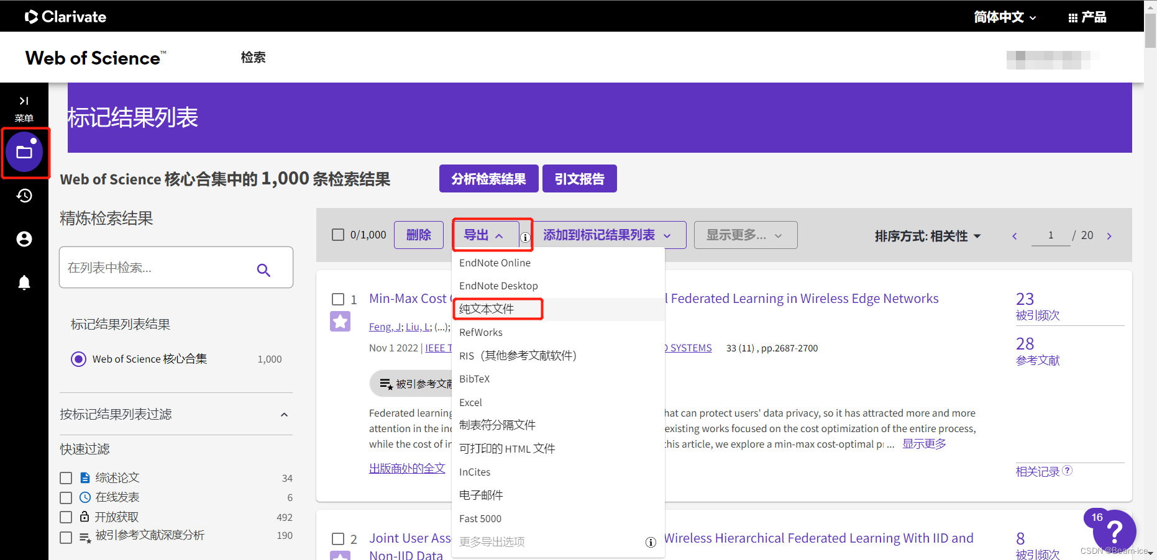Choose 纯文本文件 export option
Viewport: 1157px width, 560px height.
pyautogui.click(x=558, y=309)
